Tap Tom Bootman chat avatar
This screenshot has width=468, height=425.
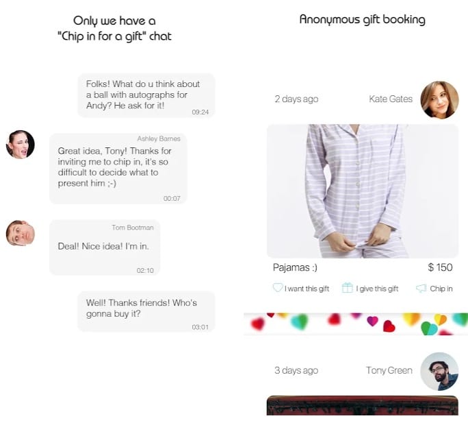[21, 233]
